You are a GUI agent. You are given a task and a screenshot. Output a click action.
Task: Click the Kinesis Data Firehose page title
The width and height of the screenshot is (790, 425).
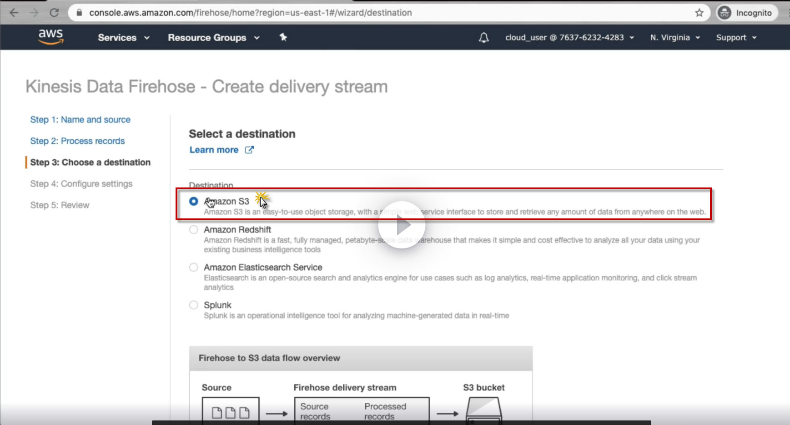pos(206,86)
